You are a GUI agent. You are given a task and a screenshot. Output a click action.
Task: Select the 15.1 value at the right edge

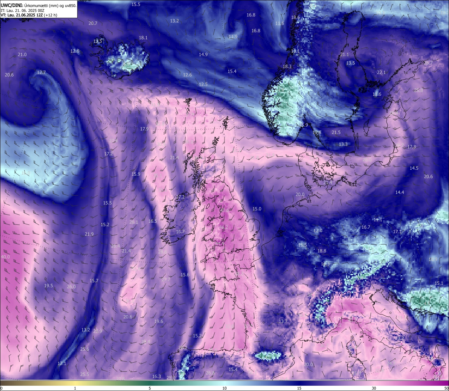439,283
